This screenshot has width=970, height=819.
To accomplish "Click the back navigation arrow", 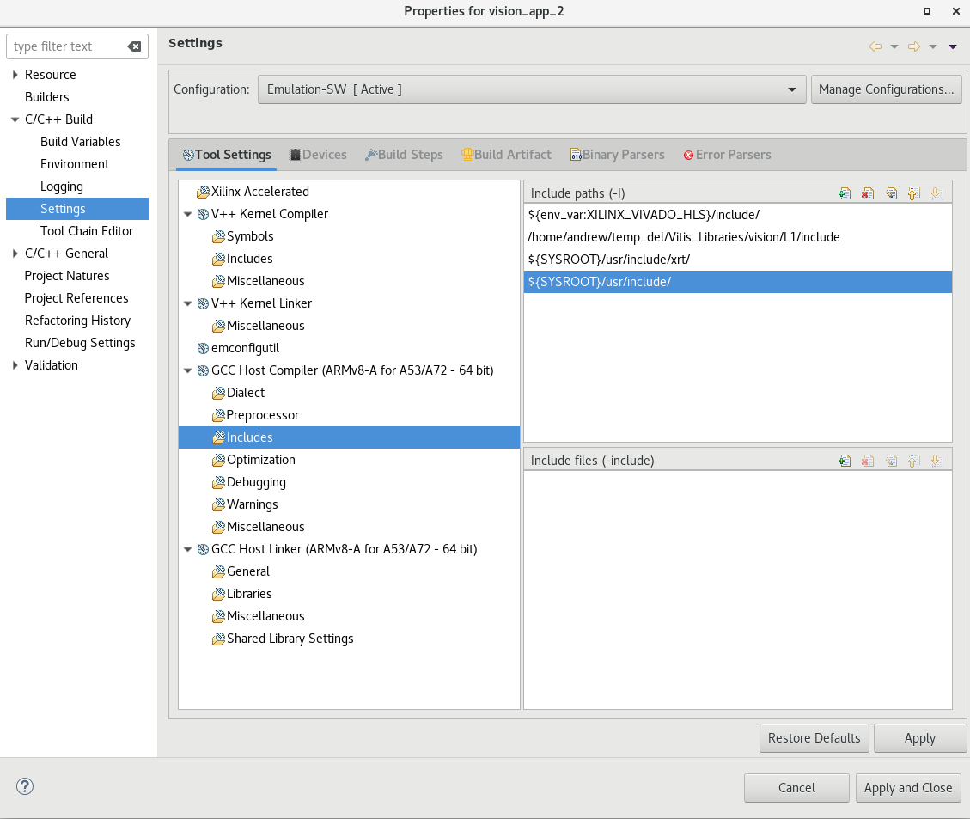I will point(875,46).
